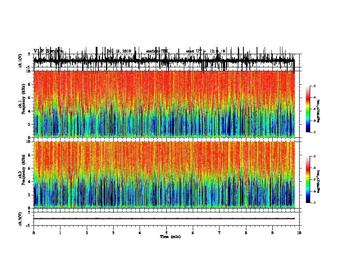Click time axis tick label '8'
337x261 pixels.
pos(246,233)
